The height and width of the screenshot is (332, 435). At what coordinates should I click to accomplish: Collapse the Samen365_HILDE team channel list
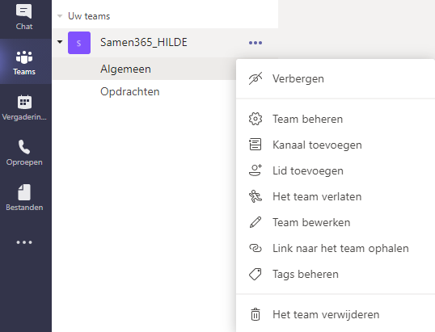click(x=60, y=42)
